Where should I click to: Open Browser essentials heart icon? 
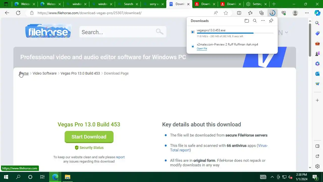pyautogui.click(x=284, y=13)
